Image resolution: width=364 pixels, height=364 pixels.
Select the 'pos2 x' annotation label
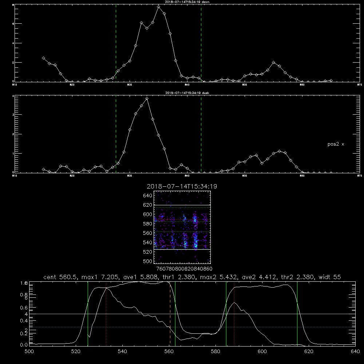tap(336, 144)
